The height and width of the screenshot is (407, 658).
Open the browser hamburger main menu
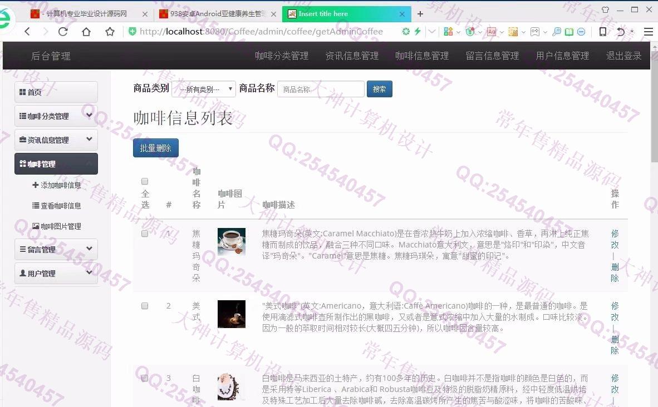pyautogui.click(x=649, y=32)
